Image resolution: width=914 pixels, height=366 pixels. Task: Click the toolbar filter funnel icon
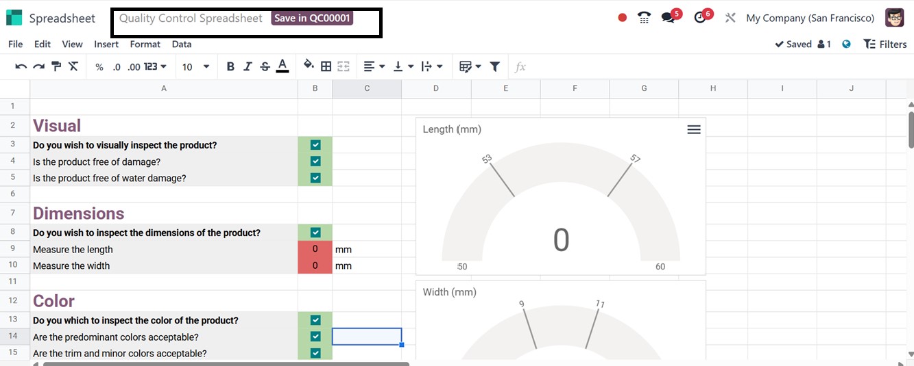point(495,66)
